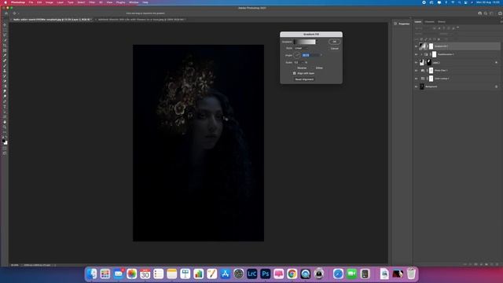This screenshot has width=503, height=283.
Task: Toggle the Reverse checkbox
Action: (x=296, y=68)
